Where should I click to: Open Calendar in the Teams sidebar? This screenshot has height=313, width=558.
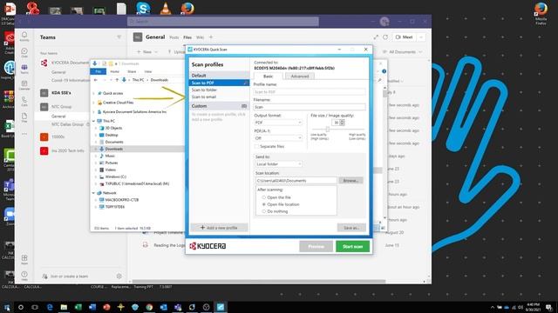(x=24, y=85)
